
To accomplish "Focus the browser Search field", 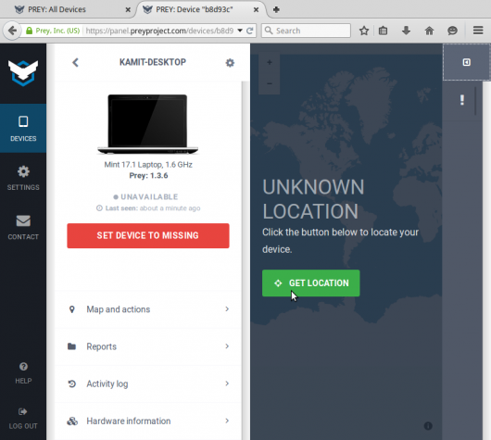I will click(306, 31).
